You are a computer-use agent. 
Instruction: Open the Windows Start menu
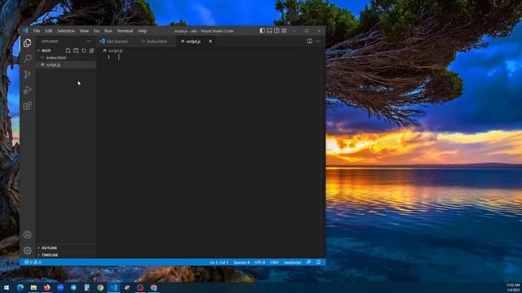[x=7, y=287]
